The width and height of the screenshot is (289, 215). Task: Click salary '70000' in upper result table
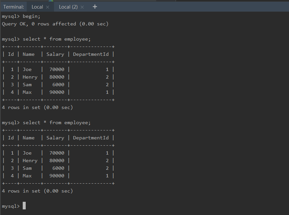point(57,69)
